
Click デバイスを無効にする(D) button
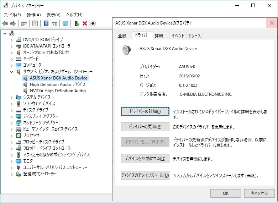145,158
